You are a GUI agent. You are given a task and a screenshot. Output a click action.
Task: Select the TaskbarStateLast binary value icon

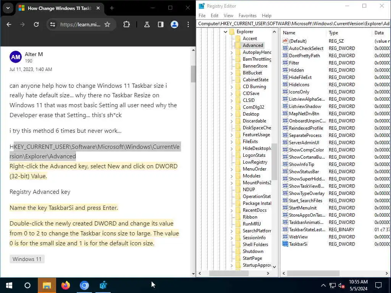(x=285, y=229)
